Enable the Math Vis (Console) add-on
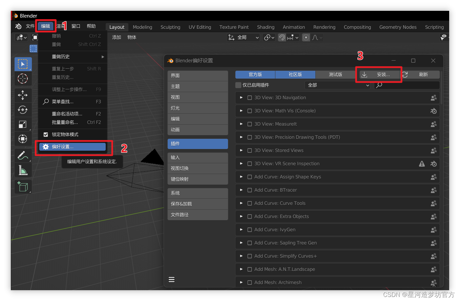This screenshot has width=460, height=301. (250, 111)
